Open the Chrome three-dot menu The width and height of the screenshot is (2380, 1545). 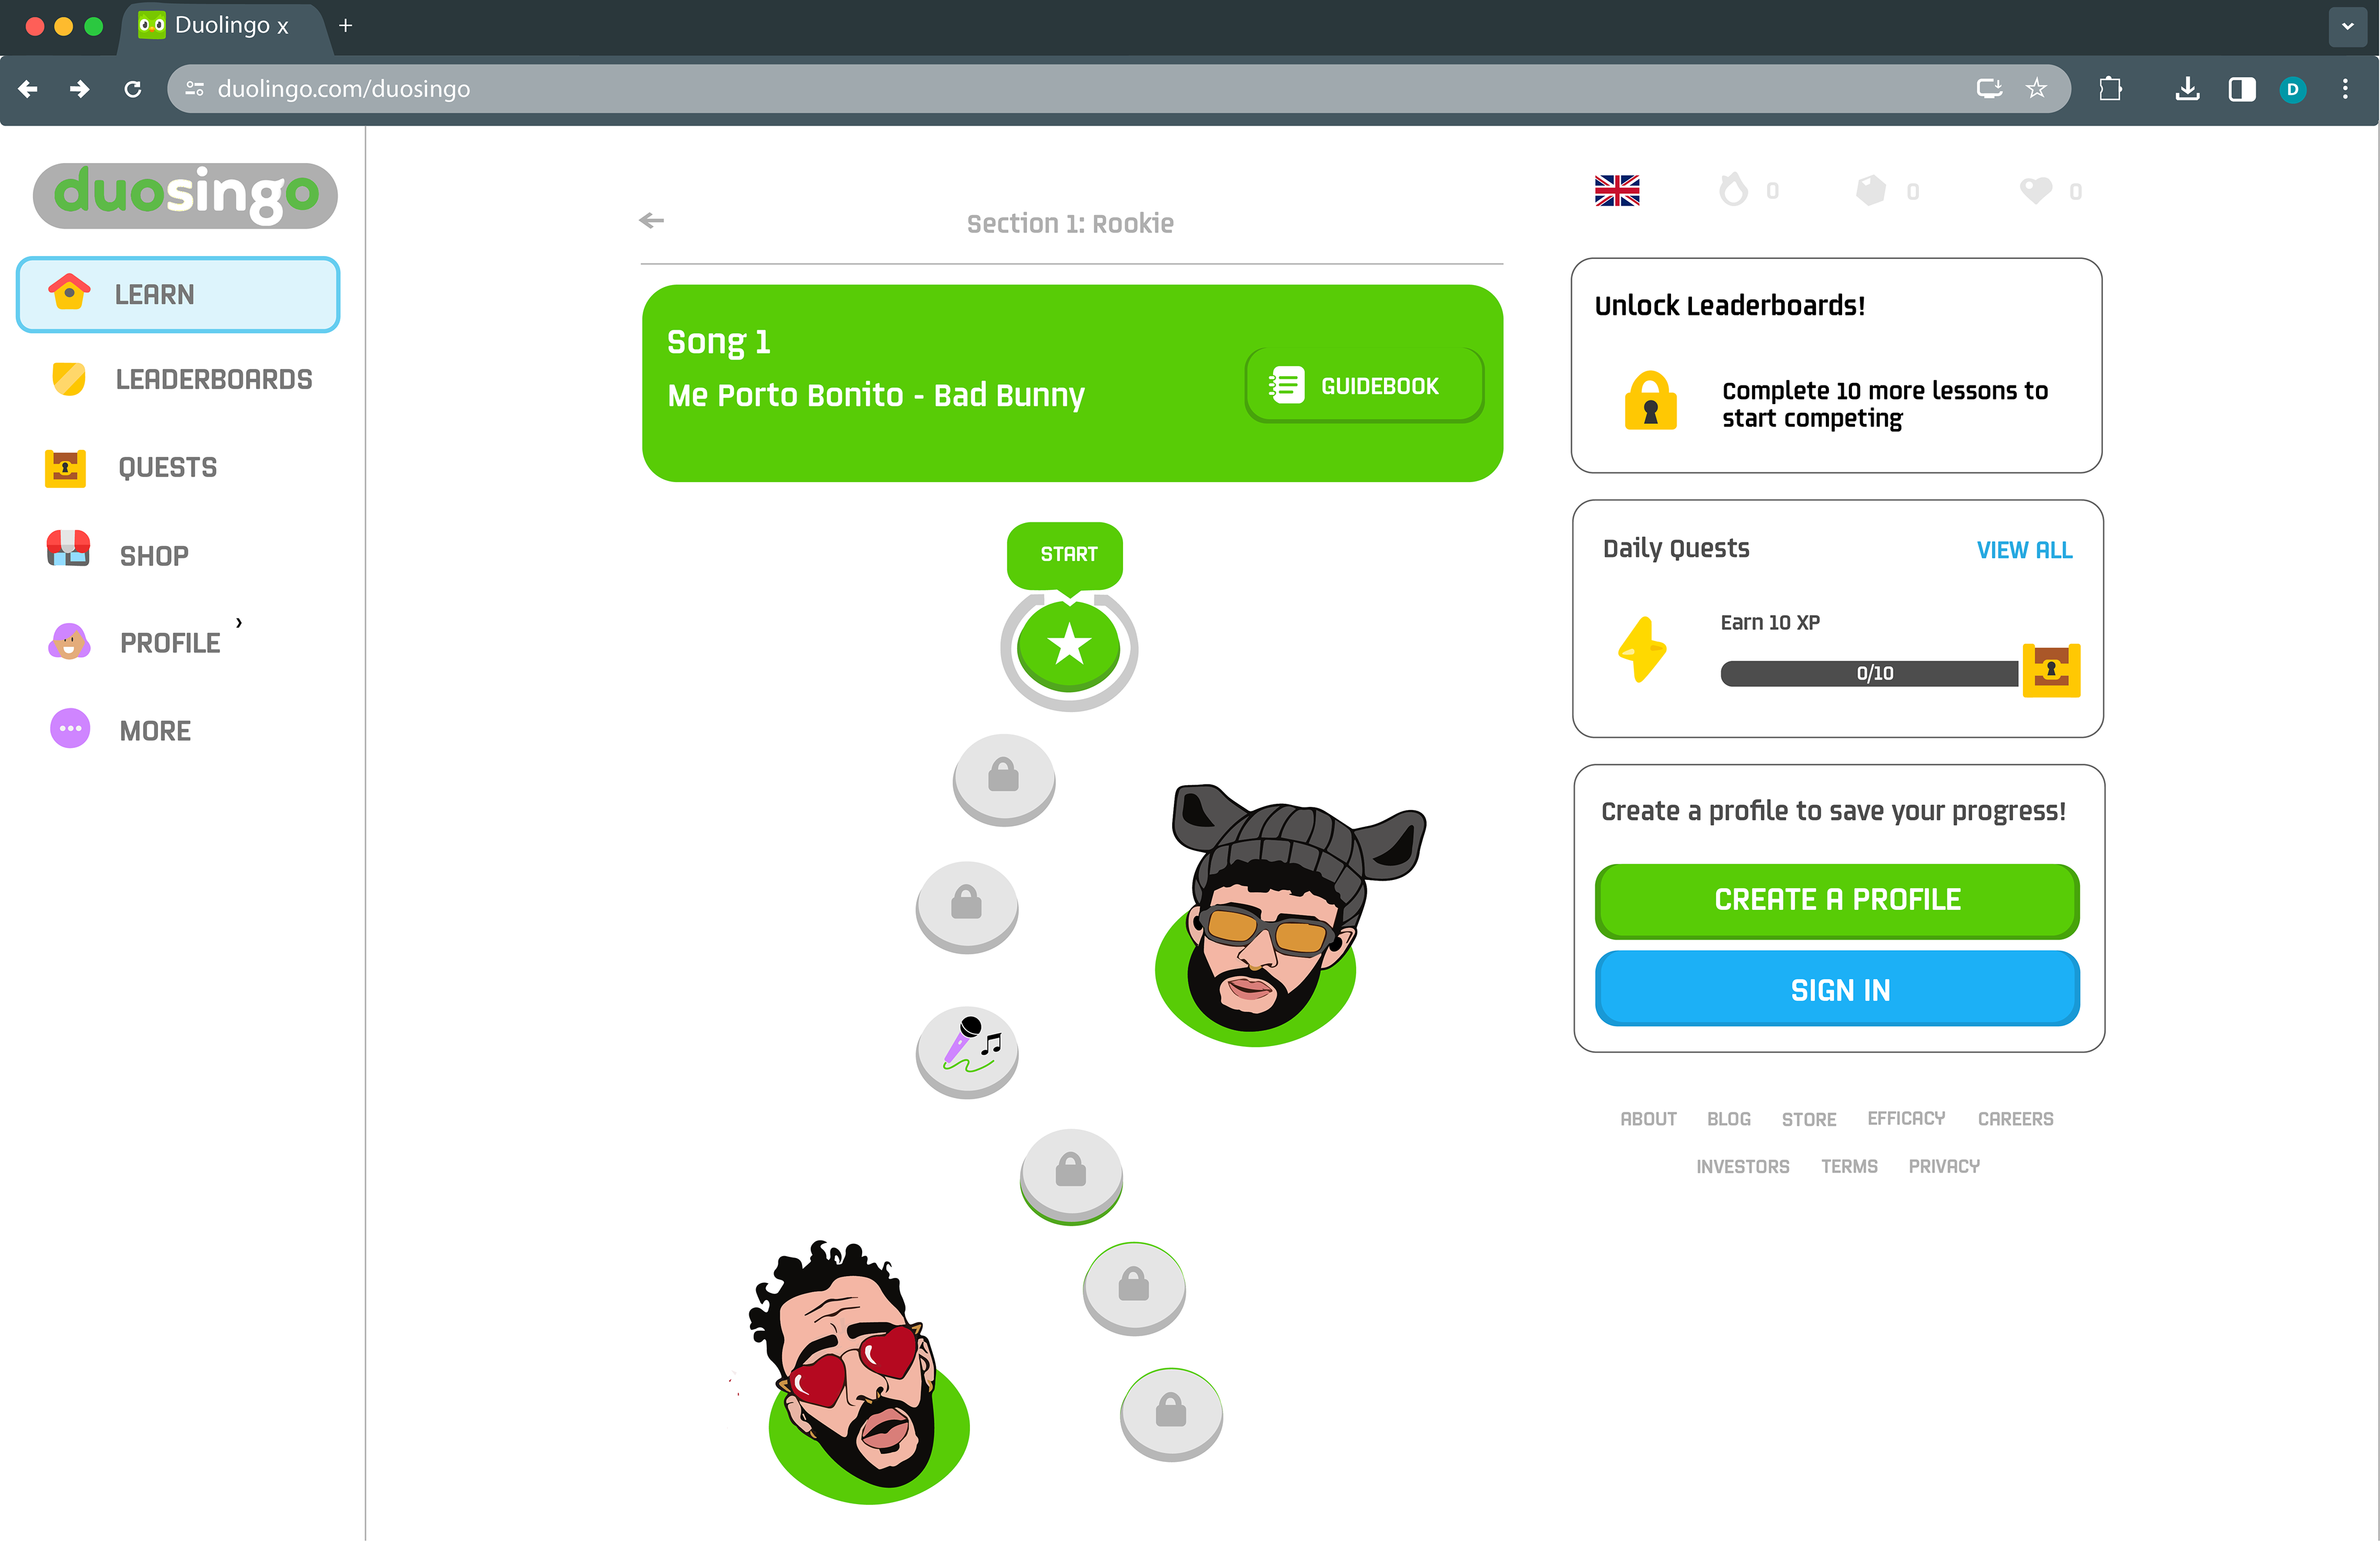click(x=2344, y=89)
